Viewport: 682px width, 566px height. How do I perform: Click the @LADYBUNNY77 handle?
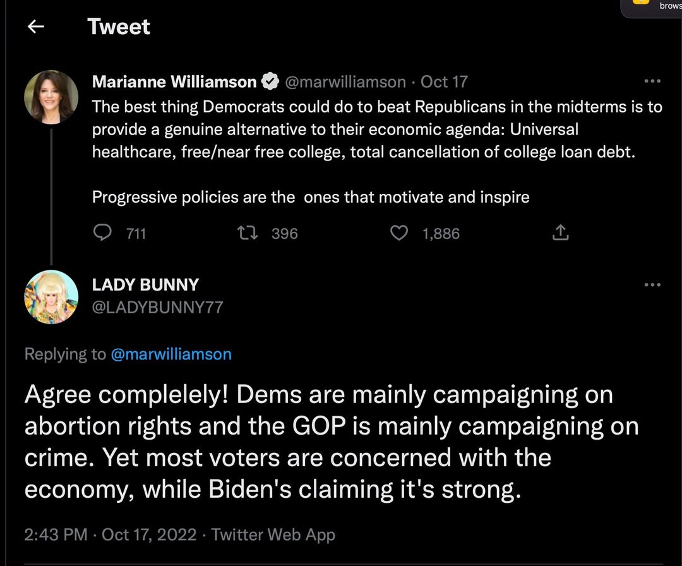[157, 308]
